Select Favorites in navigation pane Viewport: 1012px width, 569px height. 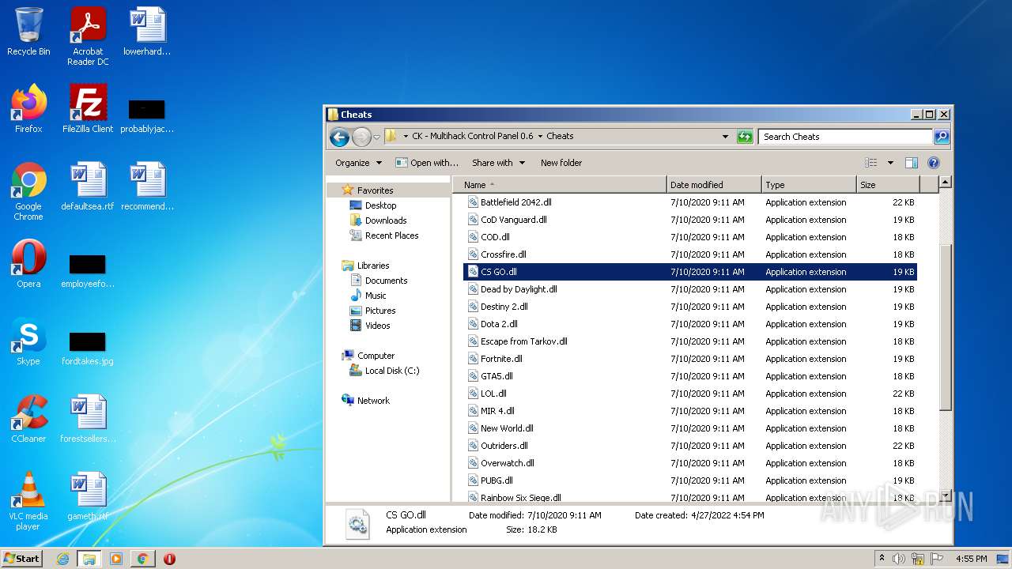(375, 190)
